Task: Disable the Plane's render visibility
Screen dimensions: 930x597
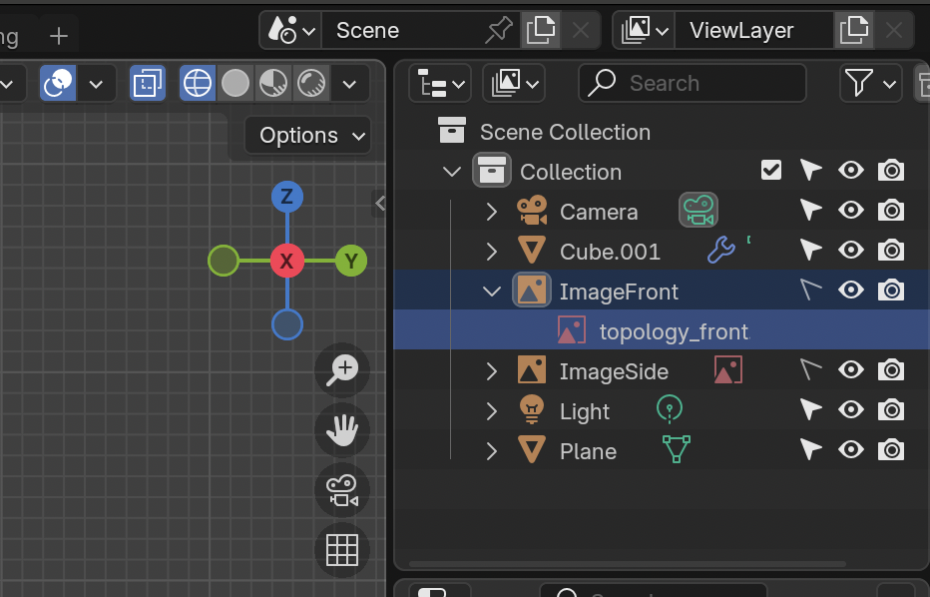Action: 891,450
